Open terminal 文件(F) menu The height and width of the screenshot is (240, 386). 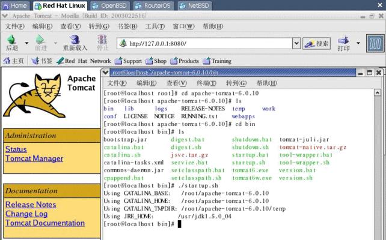[117, 83]
